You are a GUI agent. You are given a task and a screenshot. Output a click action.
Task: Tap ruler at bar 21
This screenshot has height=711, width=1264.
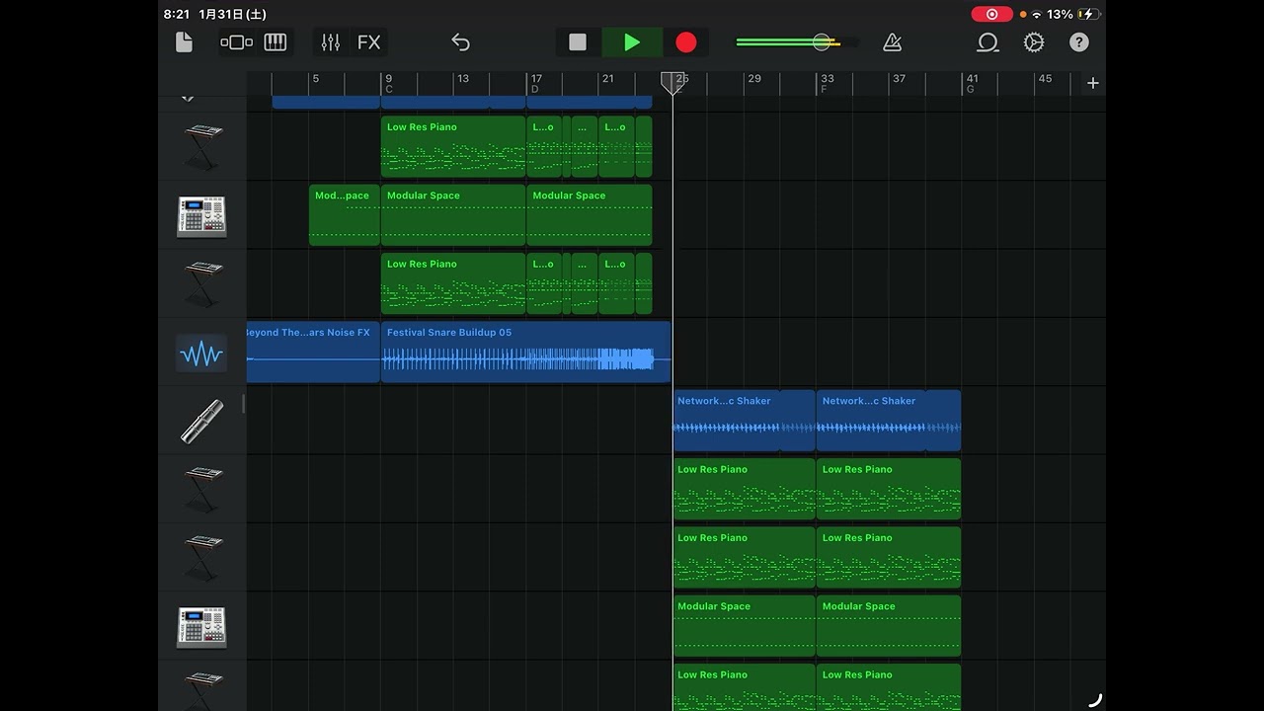click(x=608, y=79)
